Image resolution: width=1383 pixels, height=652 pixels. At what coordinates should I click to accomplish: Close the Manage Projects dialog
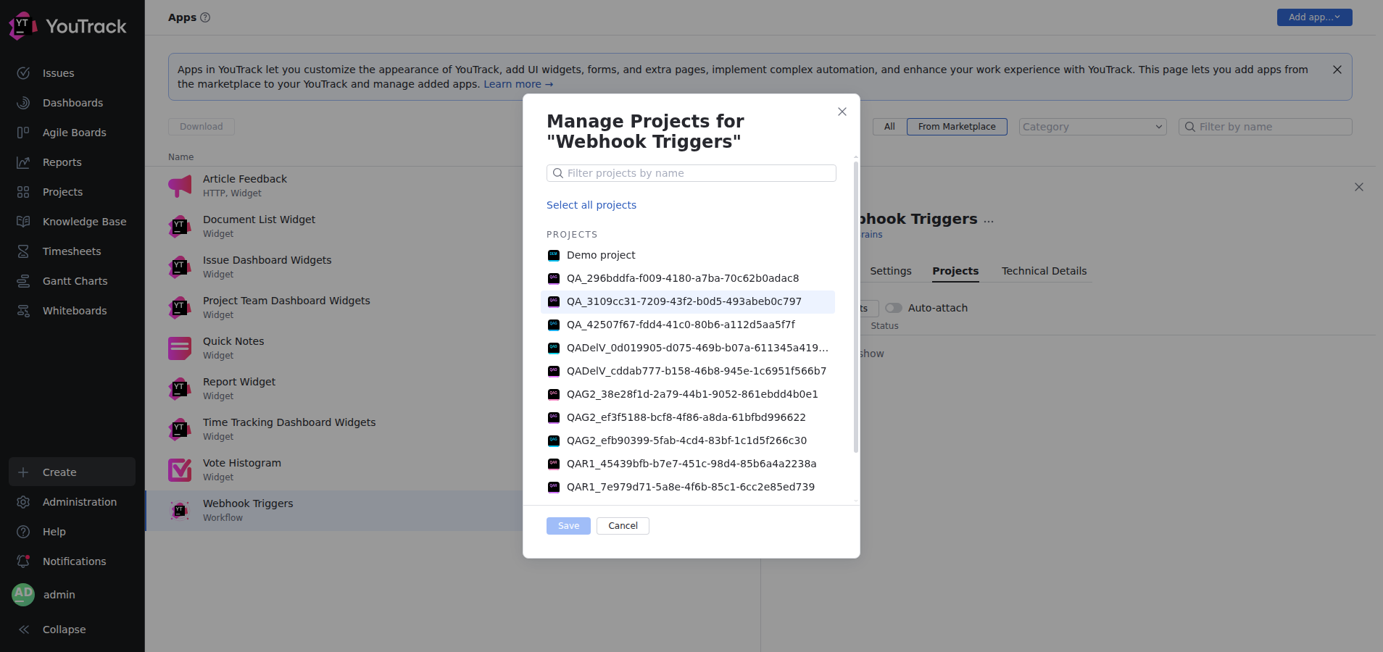coord(842,112)
